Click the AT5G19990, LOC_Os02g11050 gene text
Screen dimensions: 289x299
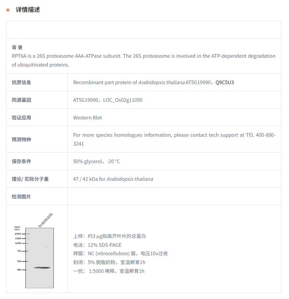[x=108, y=100]
